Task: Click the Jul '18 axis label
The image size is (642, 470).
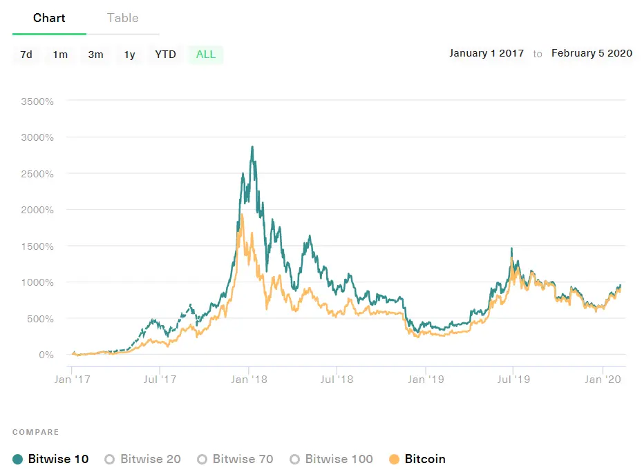Action: point(337,379)
